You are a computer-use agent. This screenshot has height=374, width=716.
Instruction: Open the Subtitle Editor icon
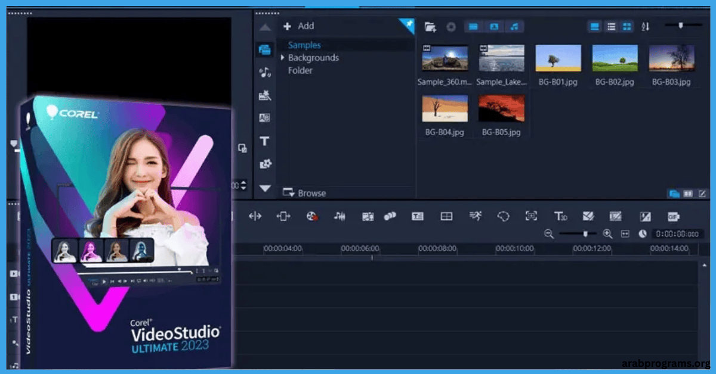pyautogui.click(x=418, y=216)
